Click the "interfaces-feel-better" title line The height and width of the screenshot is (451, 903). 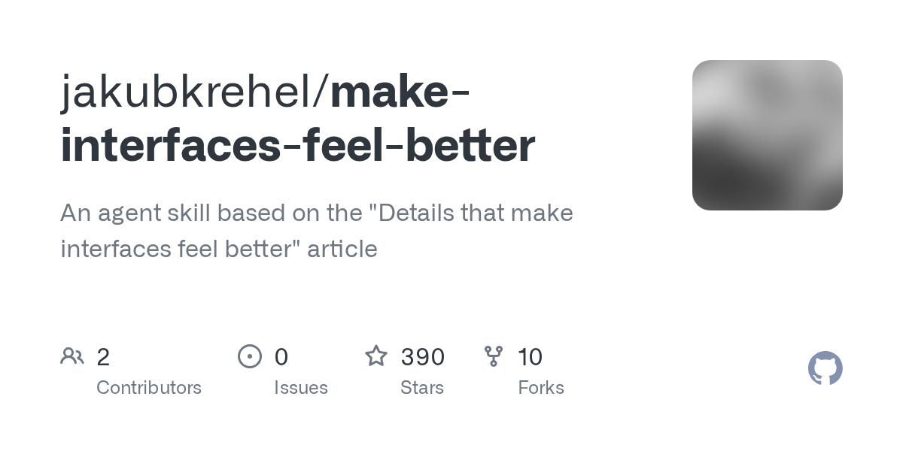pos(298,146)
